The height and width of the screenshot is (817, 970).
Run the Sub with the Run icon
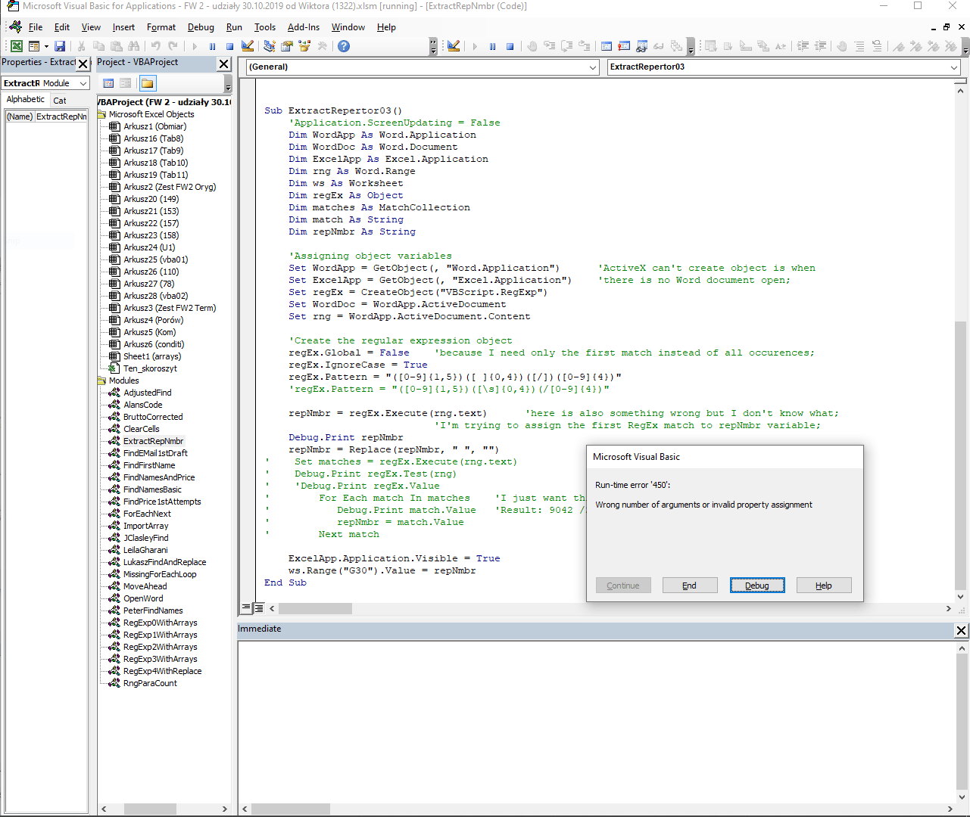[195, 46]
